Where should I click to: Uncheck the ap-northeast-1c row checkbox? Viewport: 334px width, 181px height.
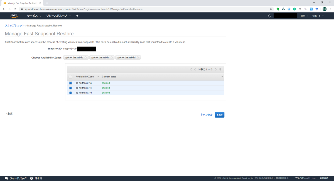(70, 88)
